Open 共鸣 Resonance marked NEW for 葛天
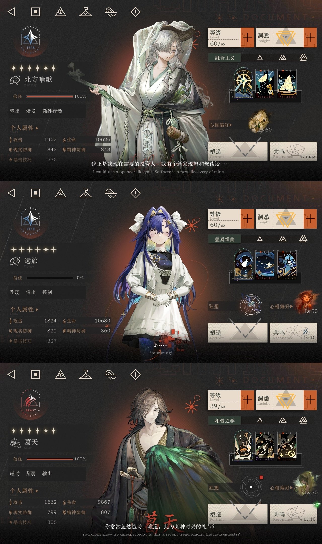This screenshot has width=322, height=544. point(293,514)
